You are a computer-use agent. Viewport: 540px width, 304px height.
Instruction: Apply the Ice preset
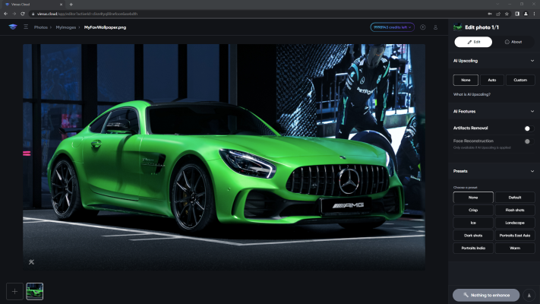pos(473,223)
